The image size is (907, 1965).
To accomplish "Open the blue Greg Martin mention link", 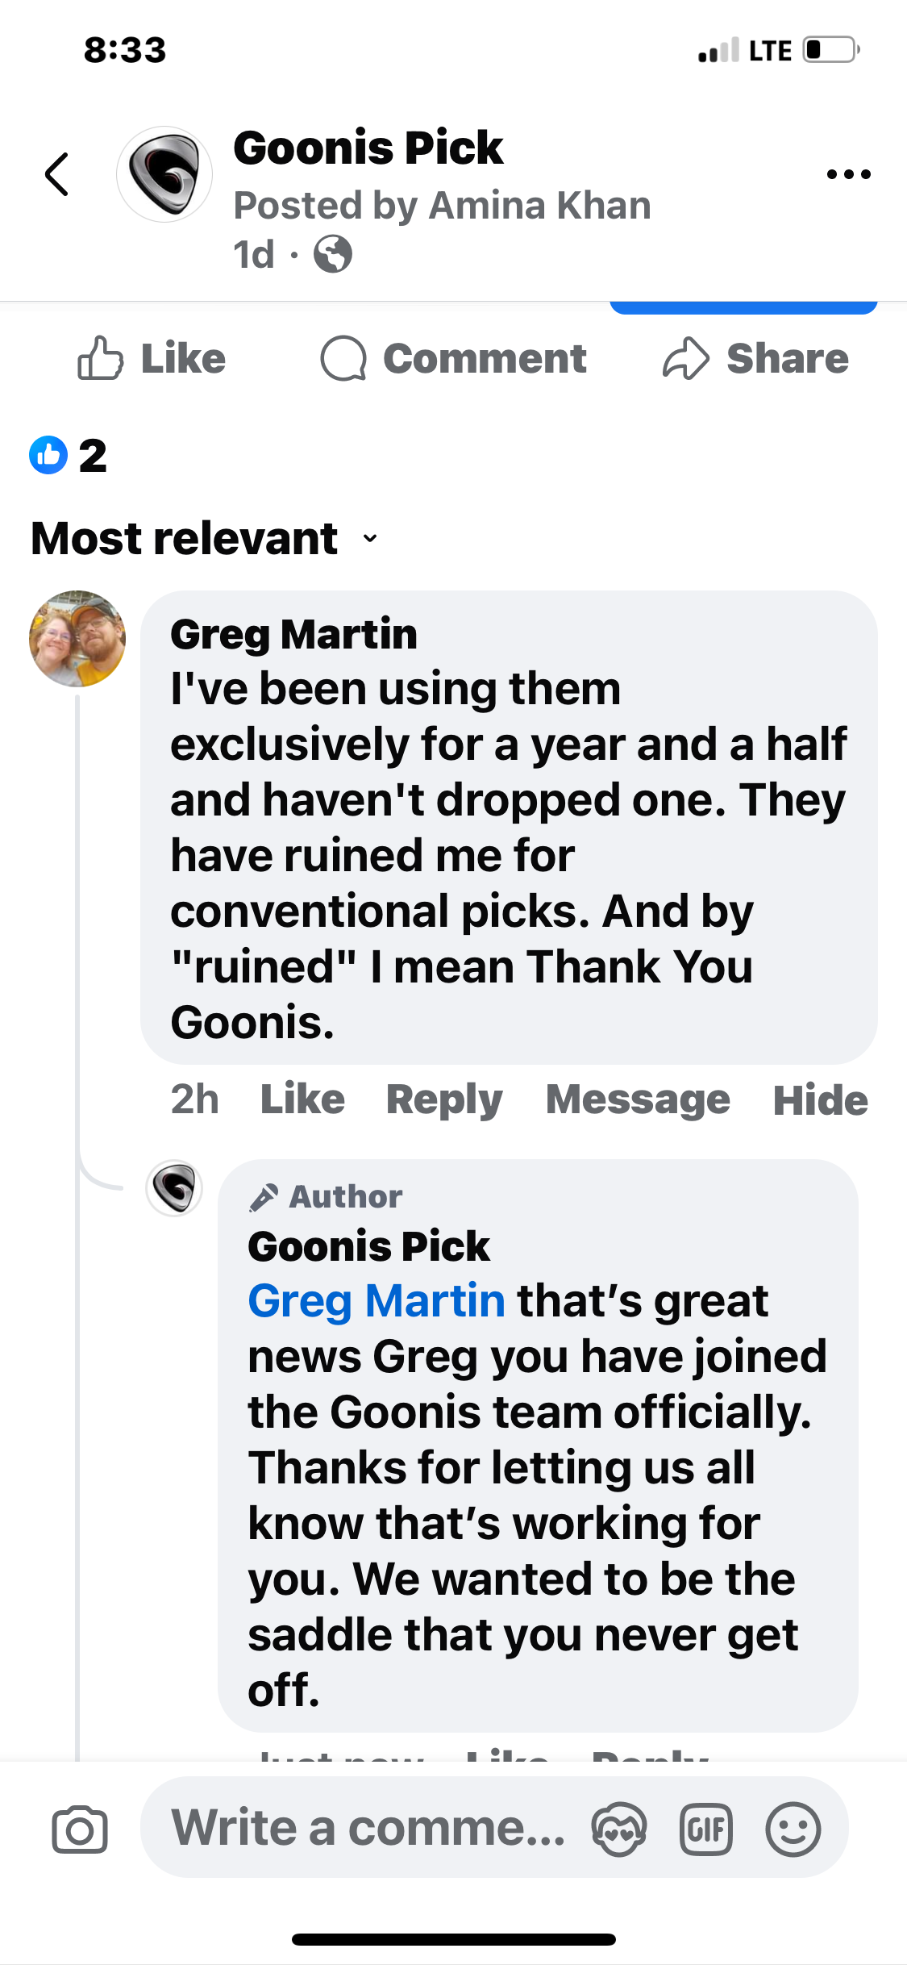I will (x=377, y=1300).
